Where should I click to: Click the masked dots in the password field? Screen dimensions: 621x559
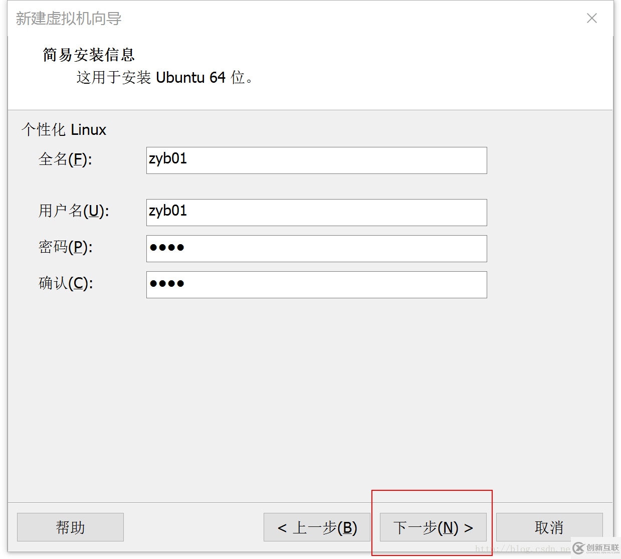pyautogui.click(x=167, y=248)
